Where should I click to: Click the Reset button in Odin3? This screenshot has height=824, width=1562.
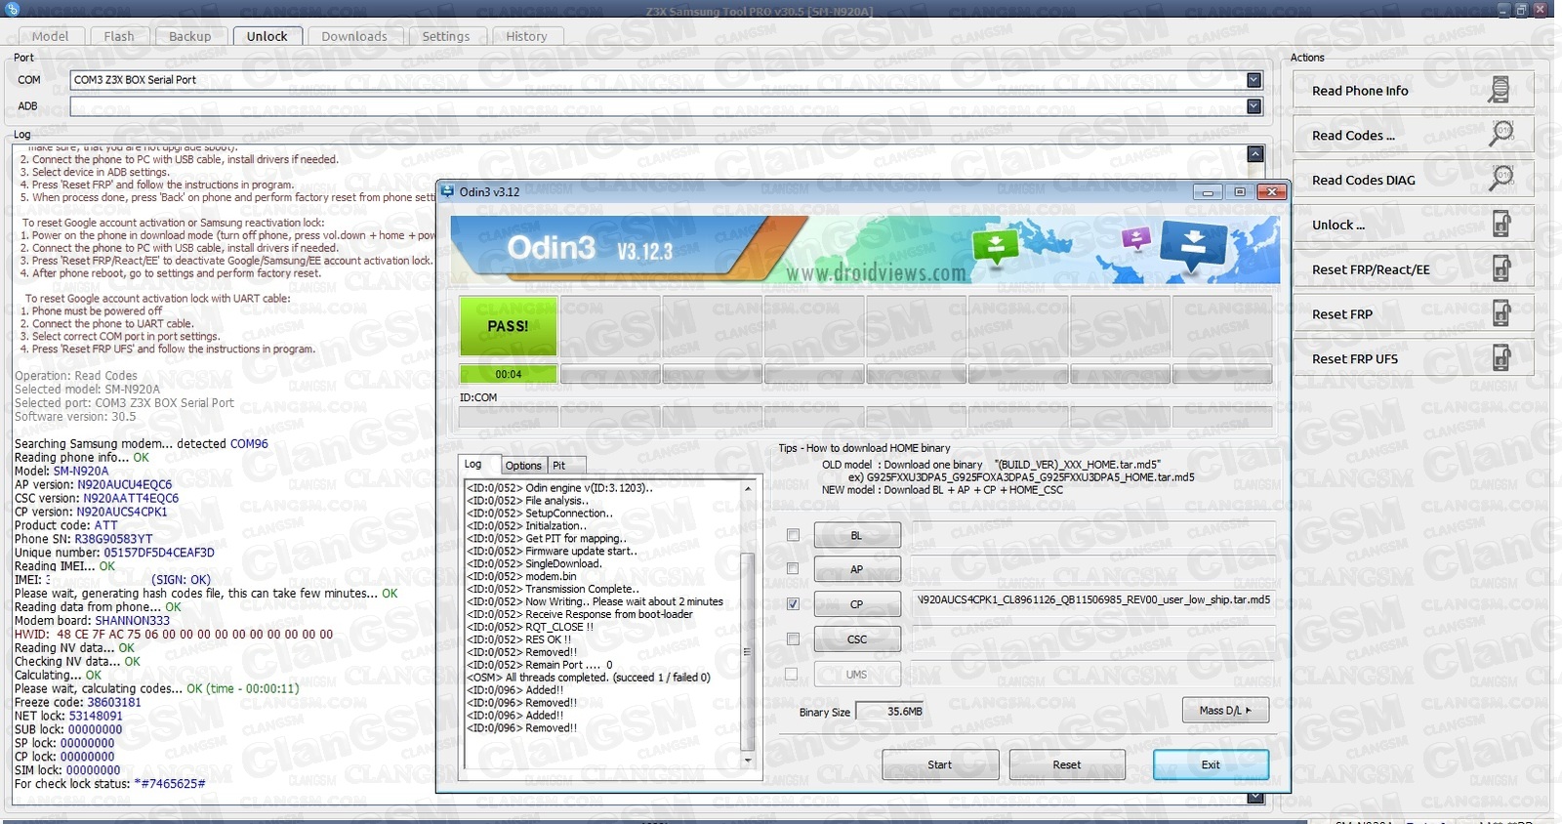(1067, 764)
